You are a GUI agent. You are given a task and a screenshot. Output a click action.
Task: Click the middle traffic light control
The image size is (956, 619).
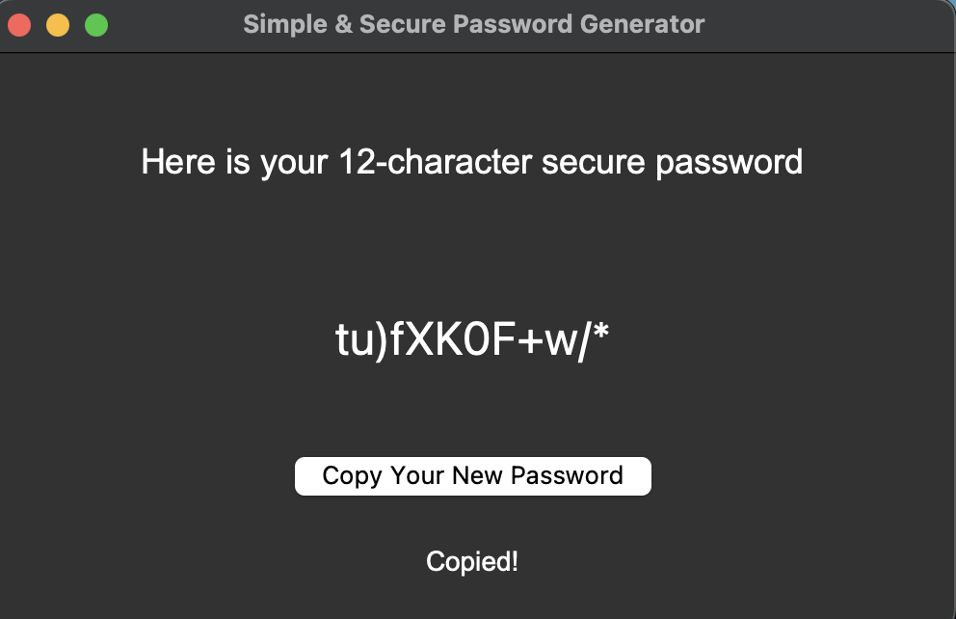pos(58,24)
